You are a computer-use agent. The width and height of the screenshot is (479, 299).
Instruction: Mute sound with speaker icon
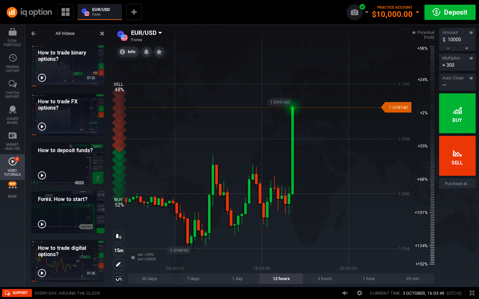(x=345, y=293)
